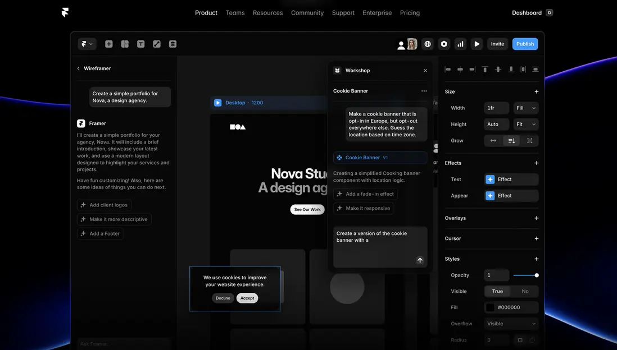Click the align horizontal center icon

460,69
